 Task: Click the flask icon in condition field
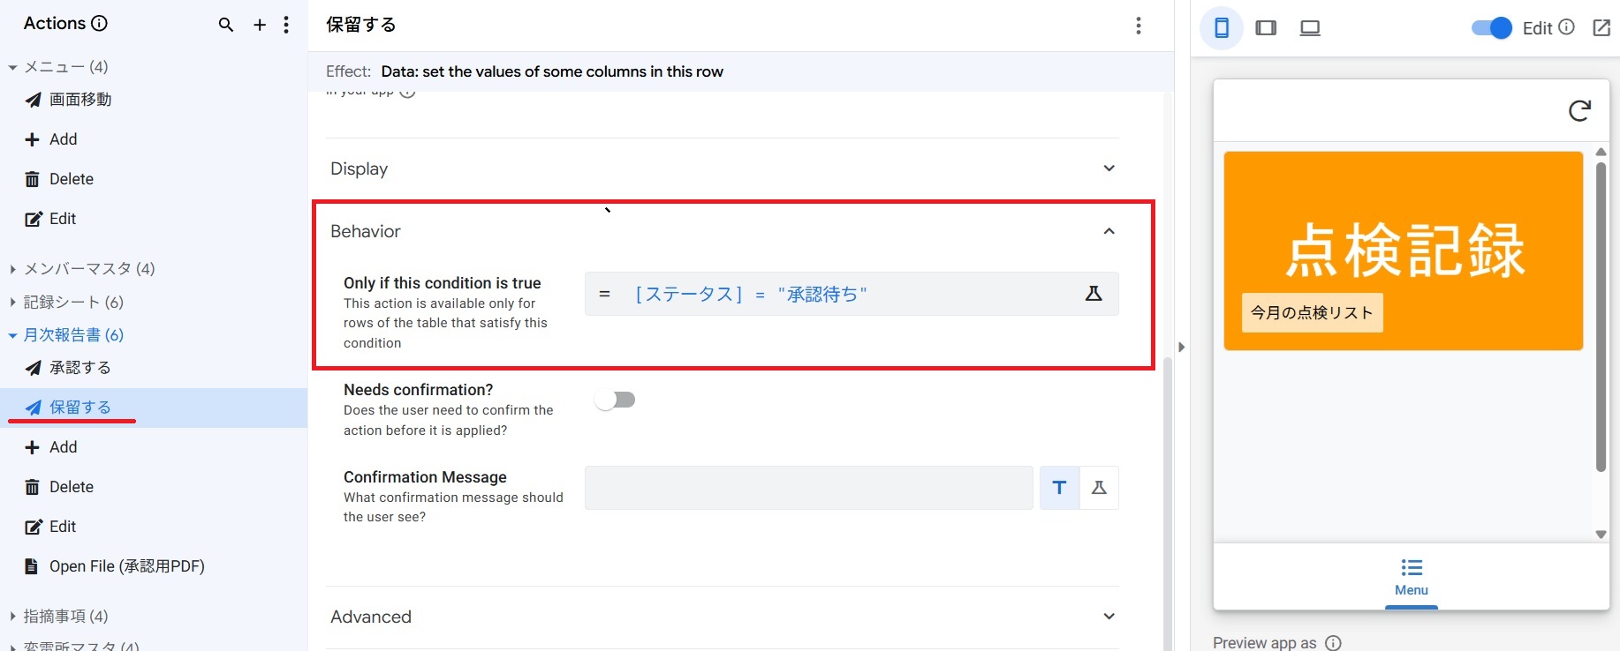click(1094, 294)
